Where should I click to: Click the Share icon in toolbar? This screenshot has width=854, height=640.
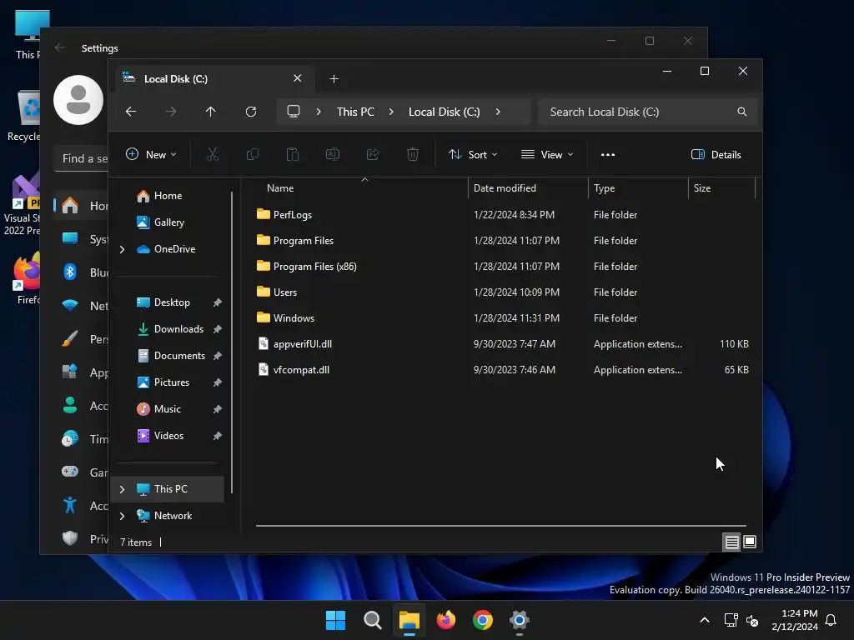click(x=373, y=154)
